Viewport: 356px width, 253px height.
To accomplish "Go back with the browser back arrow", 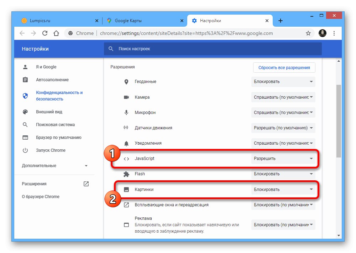I will [22, 33].
